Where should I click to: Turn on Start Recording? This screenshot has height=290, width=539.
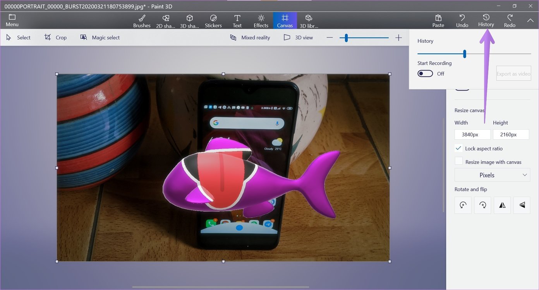pos(425,73)
